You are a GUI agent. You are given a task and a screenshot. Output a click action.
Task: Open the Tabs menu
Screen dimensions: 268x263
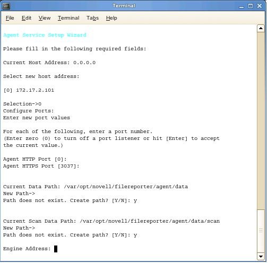pos(92,18)
